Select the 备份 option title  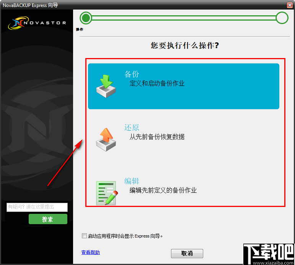pos(132,74)
